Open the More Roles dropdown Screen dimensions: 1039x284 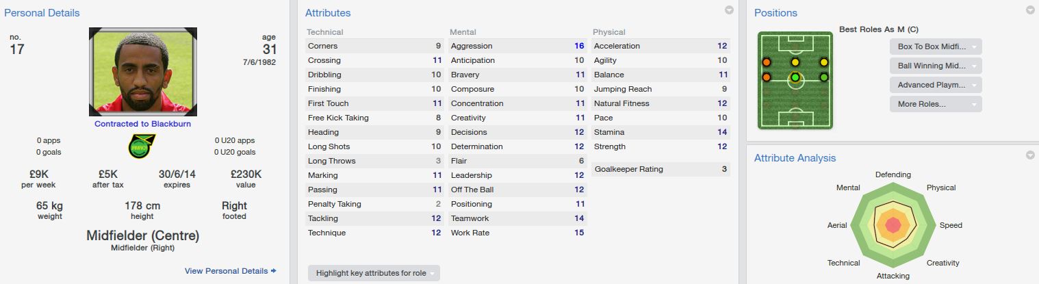[x=936, y=104]
